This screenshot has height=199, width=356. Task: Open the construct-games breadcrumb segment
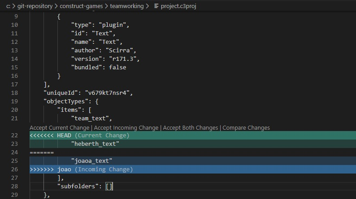(81, 6)
